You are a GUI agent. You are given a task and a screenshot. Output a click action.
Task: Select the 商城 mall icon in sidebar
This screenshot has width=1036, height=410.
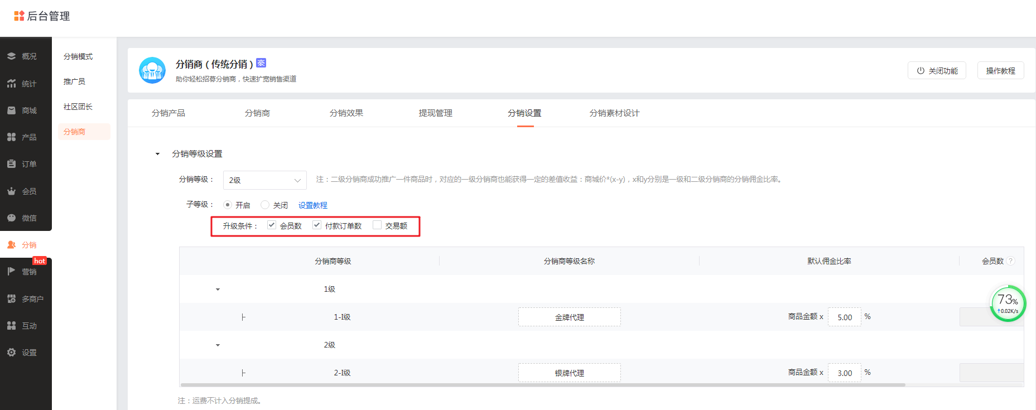coord(11,110)
